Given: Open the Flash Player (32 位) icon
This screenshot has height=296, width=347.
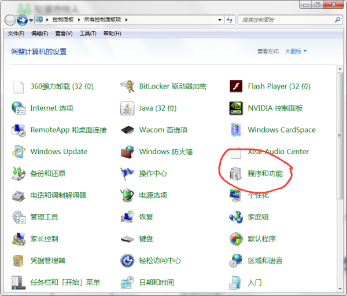Looking at the screenshot, I should point(236,86).
